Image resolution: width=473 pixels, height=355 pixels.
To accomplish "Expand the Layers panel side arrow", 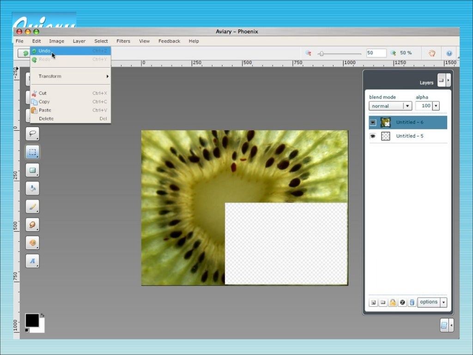I will [448, 80].
